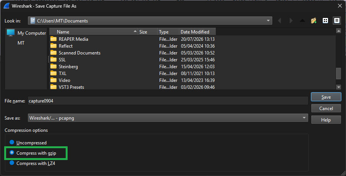Viewport: 346px width, 176px height.
Task: Click the Save button
Action: pos(326,97)
